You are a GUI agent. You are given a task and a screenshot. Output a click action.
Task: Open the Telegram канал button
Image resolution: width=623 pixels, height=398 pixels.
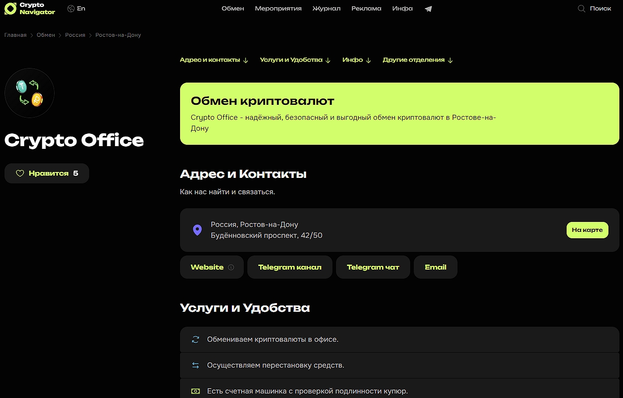pyautogui.click(x=290, y=267)
